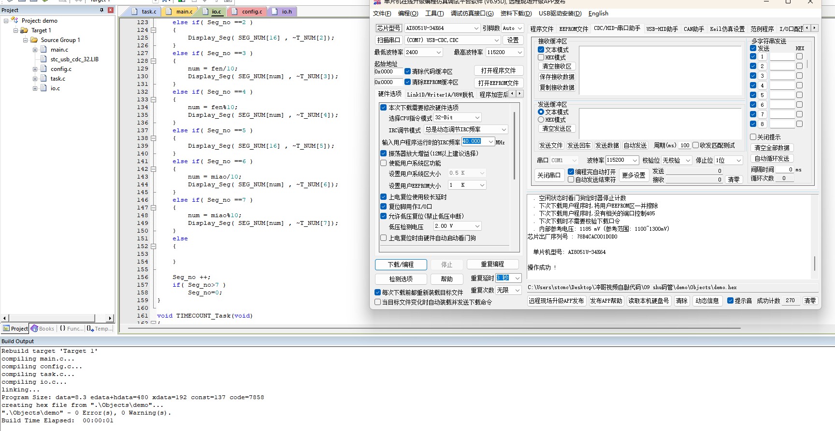835x431 pixels.
Task: Toggle the 提示音 checkbox
Action: coord(731,301)
